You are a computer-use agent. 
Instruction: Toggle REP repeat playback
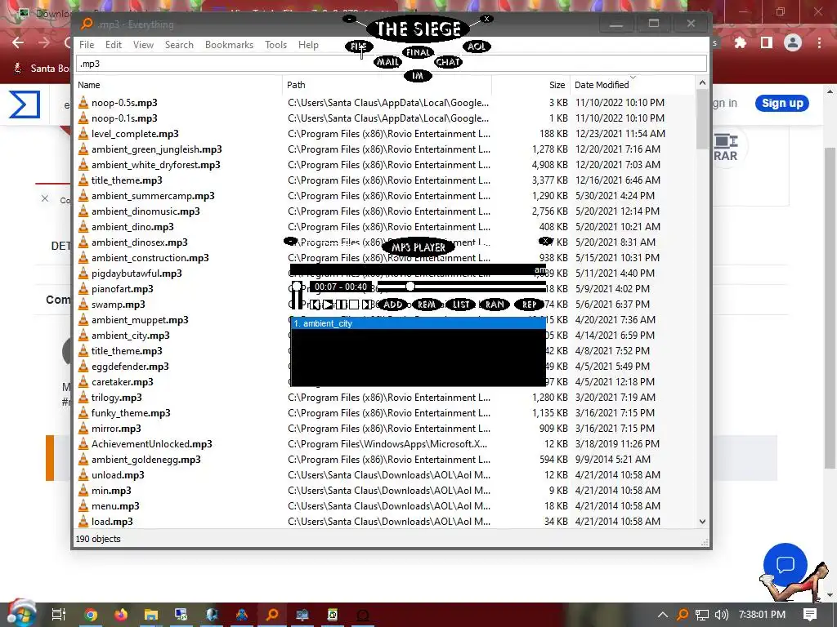(529, 305)
